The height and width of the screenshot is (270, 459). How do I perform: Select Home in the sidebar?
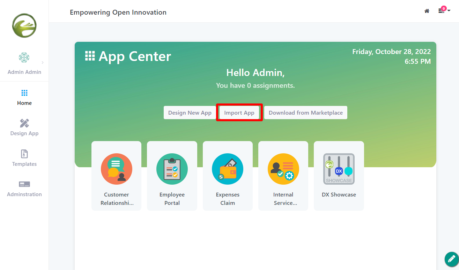(x=24, y=97)
